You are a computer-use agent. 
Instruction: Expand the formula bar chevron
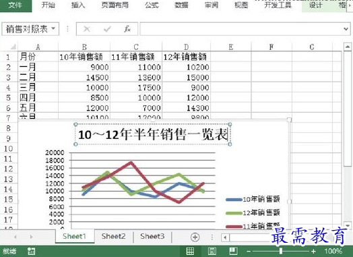coord(346,29)
